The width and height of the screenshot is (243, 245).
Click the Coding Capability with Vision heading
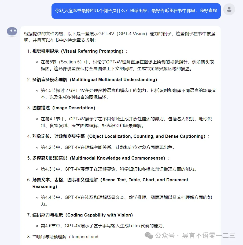click(x=83, y=215)
